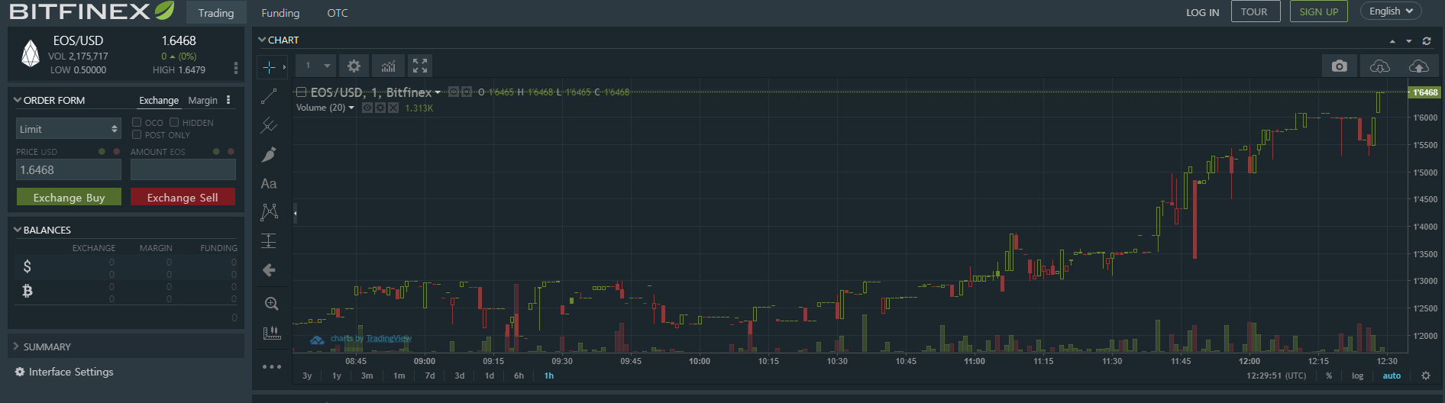
Task: Toggle visibility of EOS/USD series
Action: pos(454,92)
